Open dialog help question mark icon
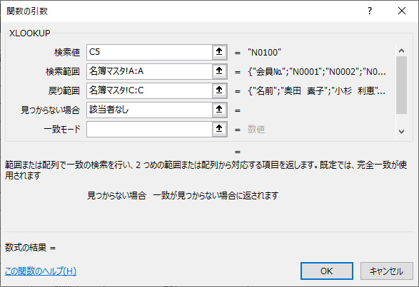 (370, 11)
